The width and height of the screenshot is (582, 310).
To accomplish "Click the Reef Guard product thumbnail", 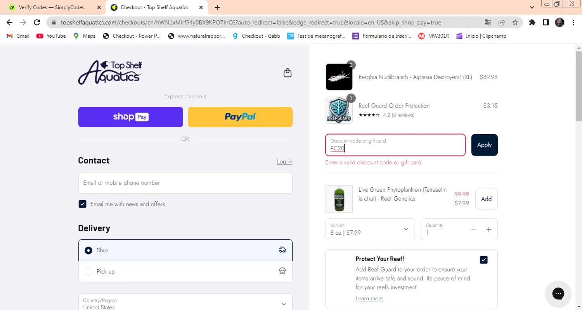I will point(339,110).
